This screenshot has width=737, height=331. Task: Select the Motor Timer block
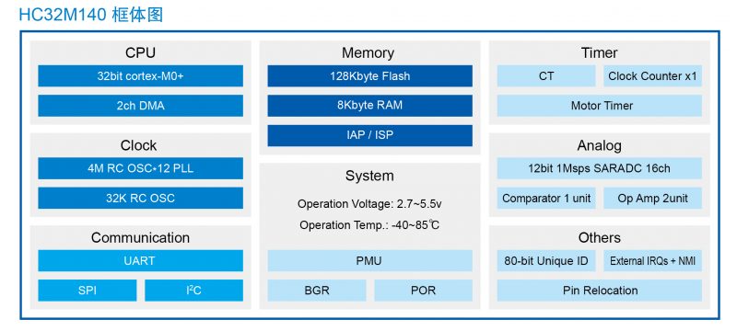tap(600, 106)
